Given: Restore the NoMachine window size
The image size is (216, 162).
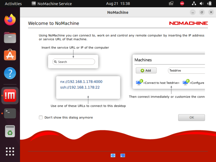Looking at the screenshot, I should (x=202, y=12).
